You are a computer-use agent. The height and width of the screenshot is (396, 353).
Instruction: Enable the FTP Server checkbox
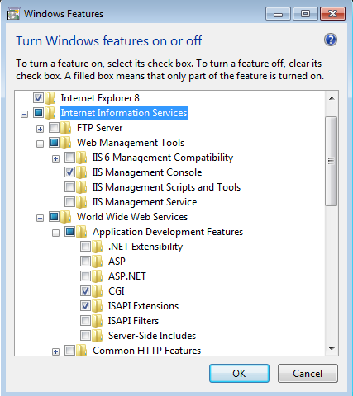click(54, 127)
